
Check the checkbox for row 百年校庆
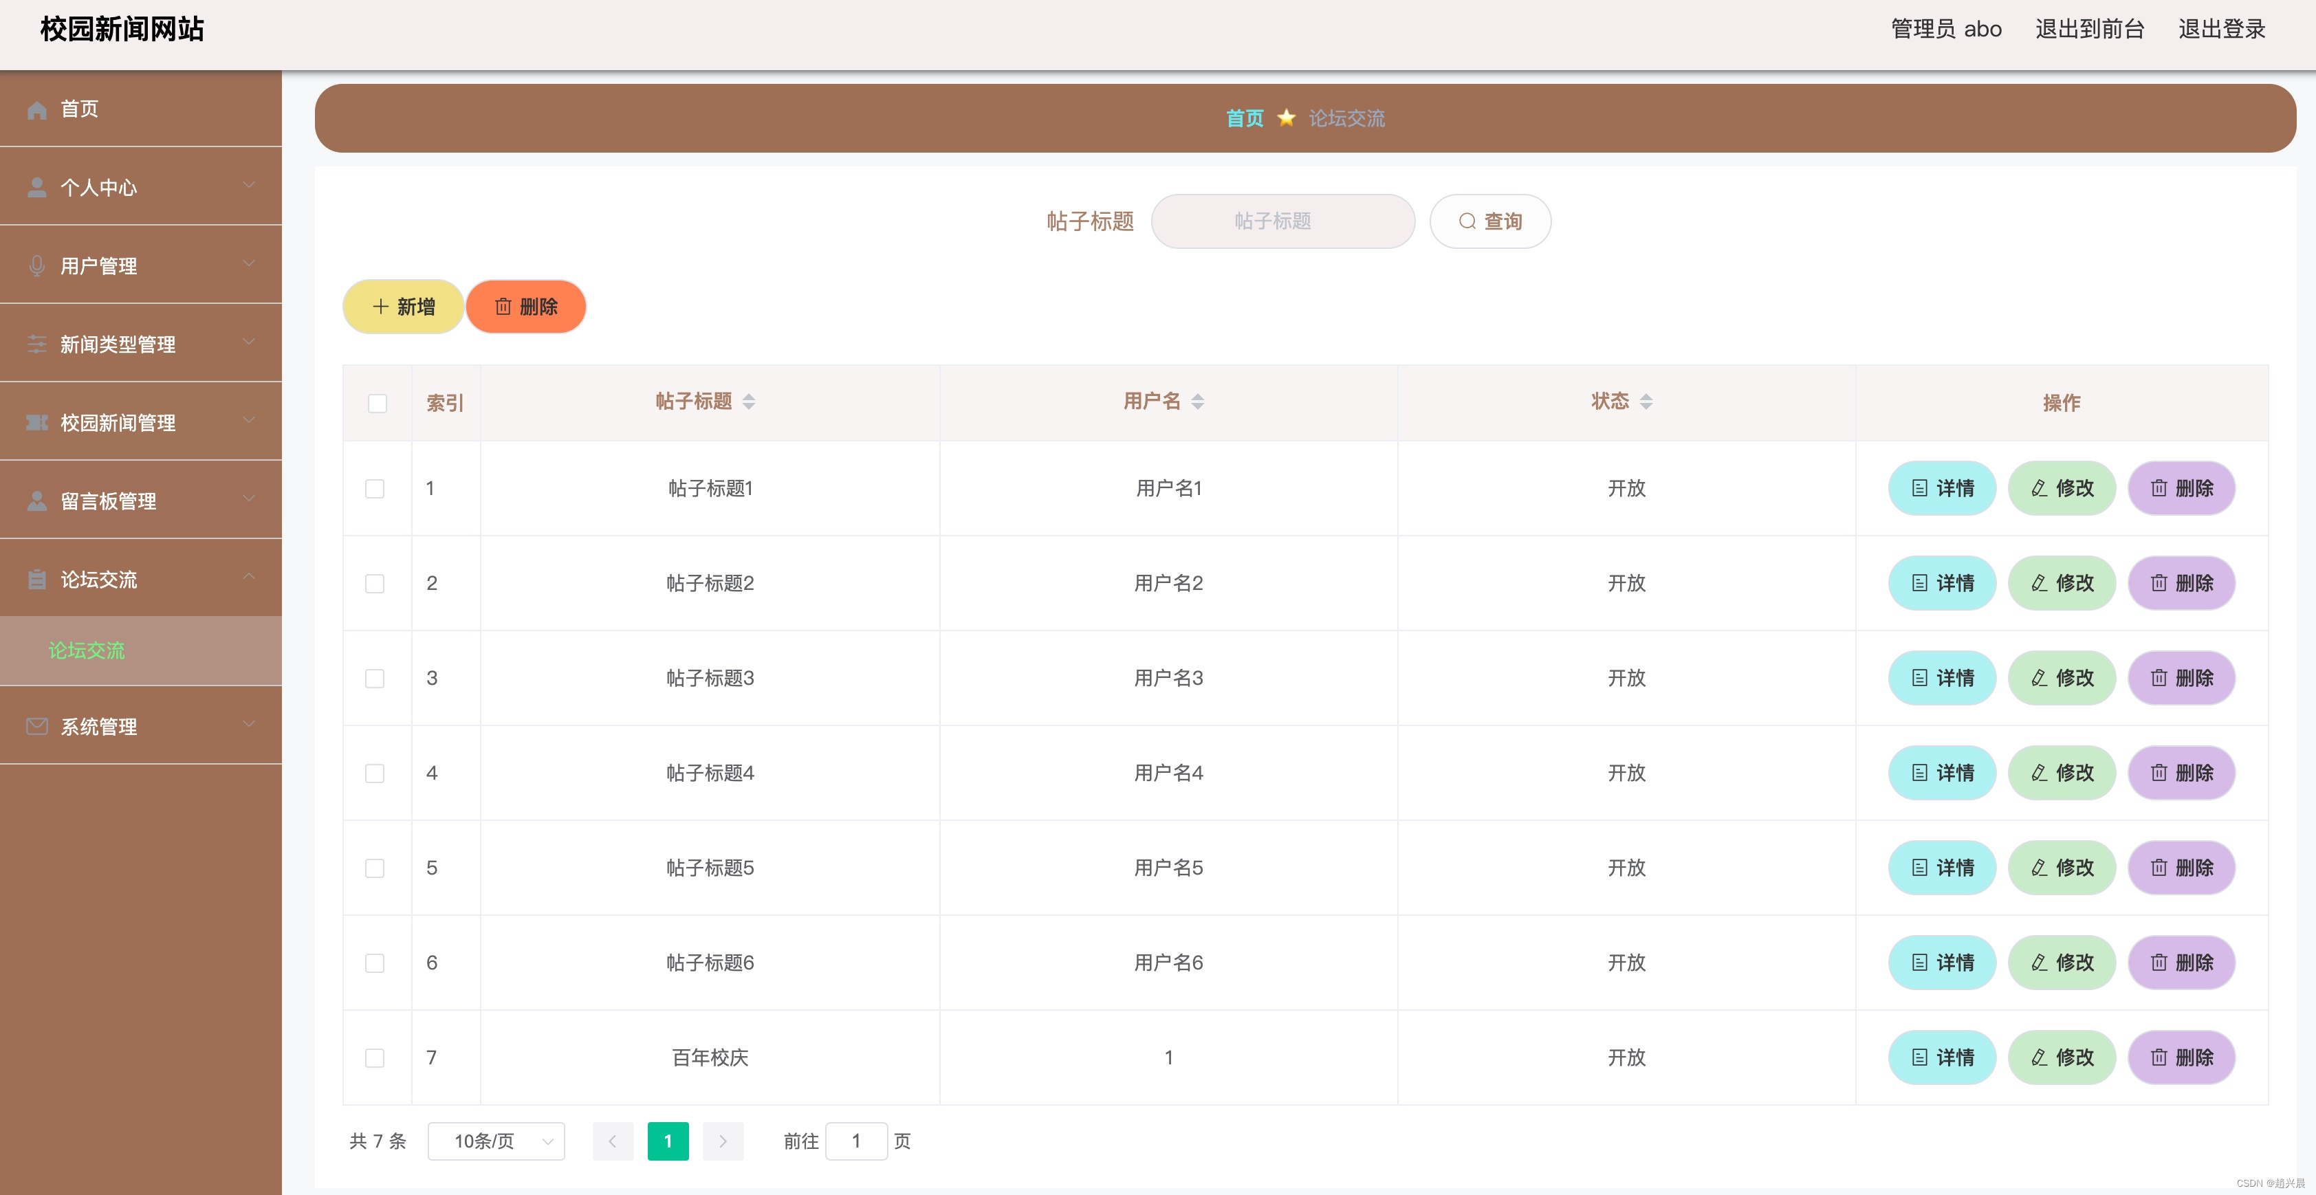[x=375, y=1058]
